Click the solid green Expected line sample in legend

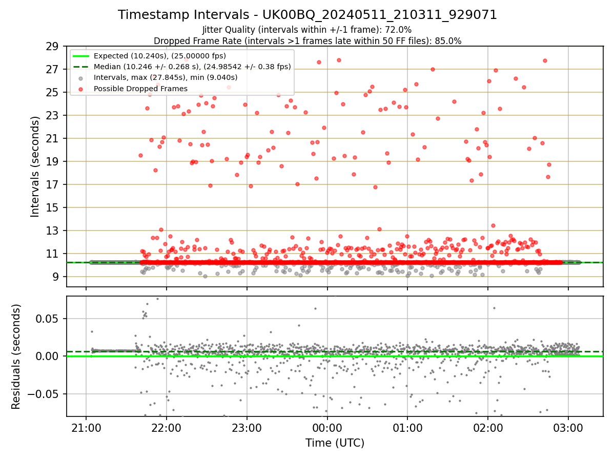click(x=81, y=56)
